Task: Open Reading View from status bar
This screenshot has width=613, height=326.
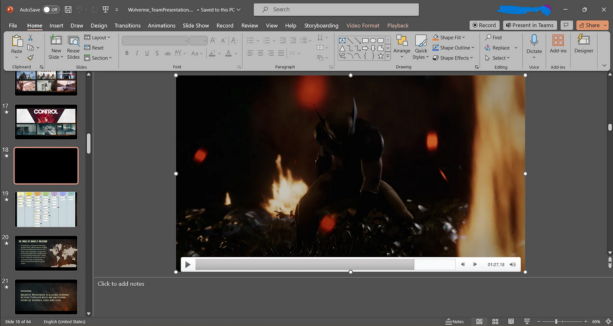Action: tap(511, 322)
